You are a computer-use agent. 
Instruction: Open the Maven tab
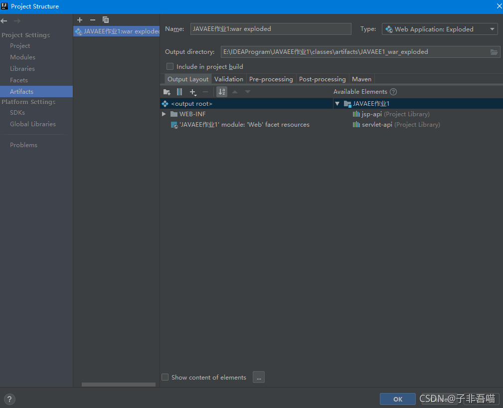coord(361,79)
